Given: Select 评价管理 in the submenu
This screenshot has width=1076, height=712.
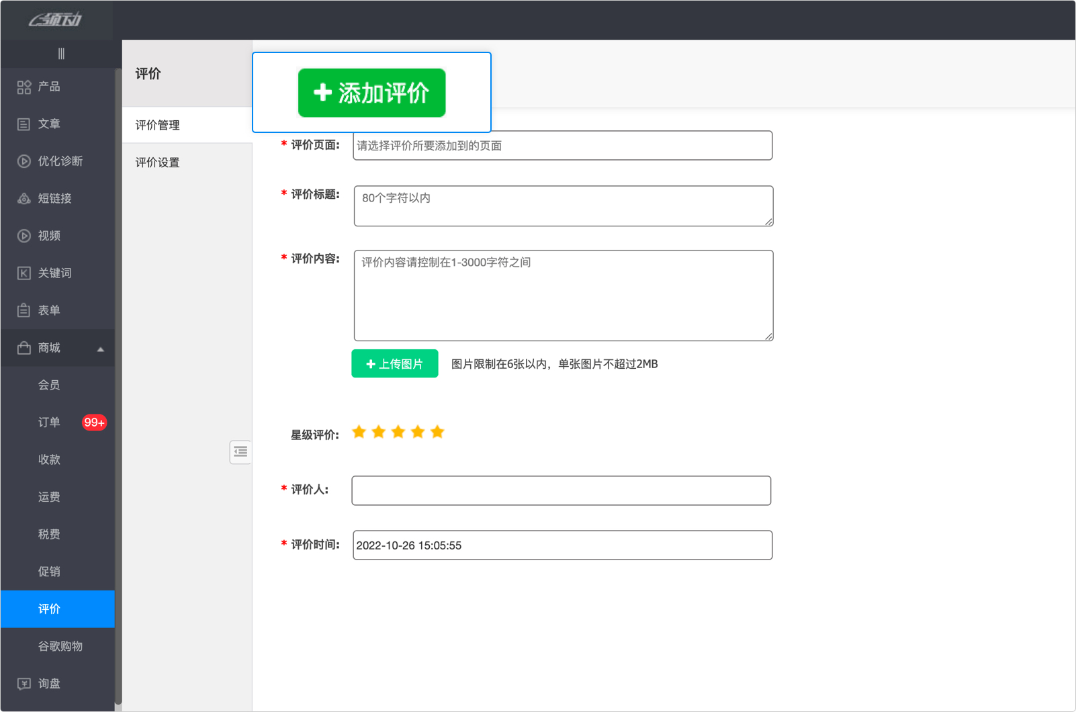Looking at the screenshot, I should [158, 126].
